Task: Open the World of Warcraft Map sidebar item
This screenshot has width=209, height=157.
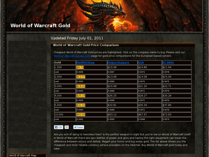Action: (x=28, y=155)
